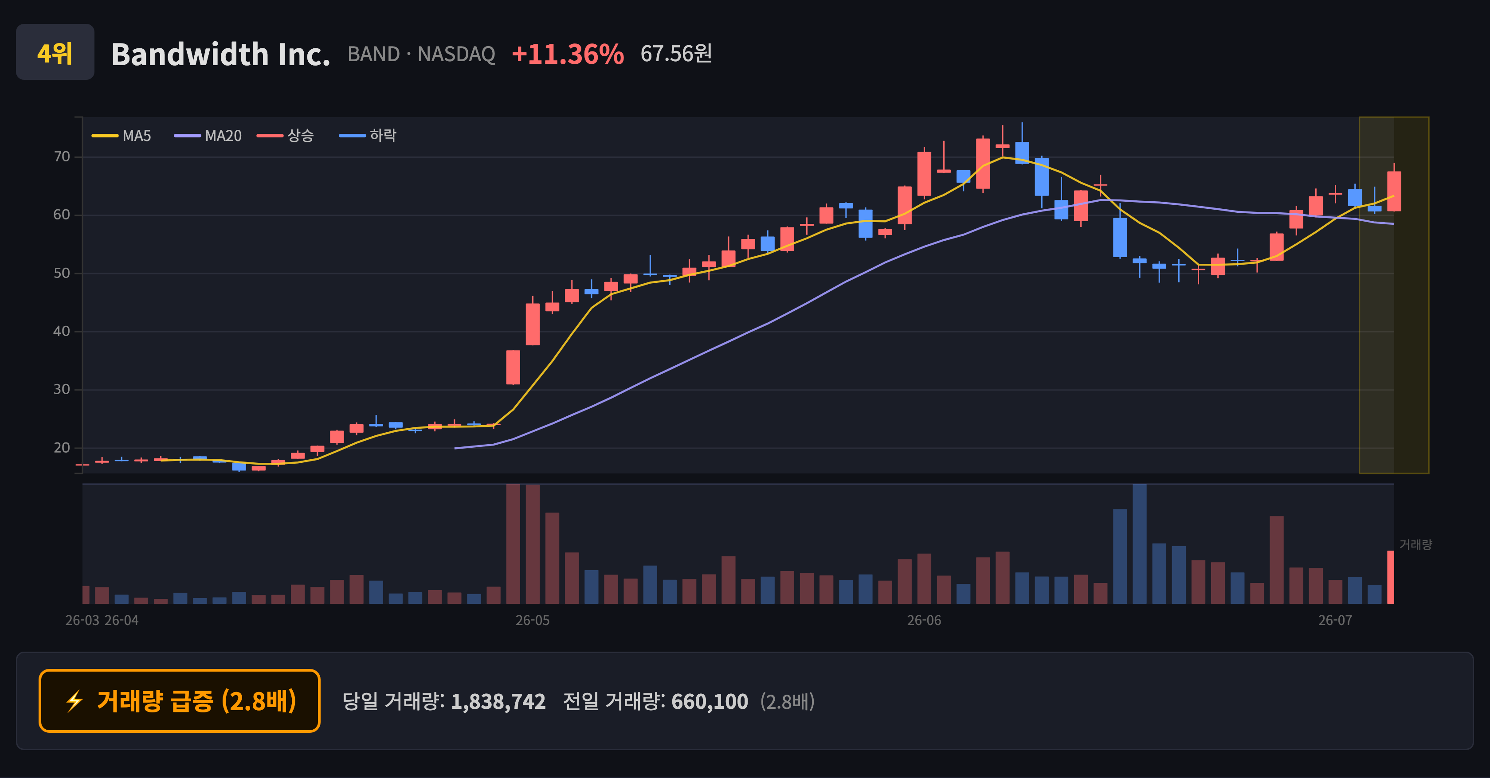Viewport: 1490px width, 778px height.
Task: Click 전일 거래량 value 660,100
Action: coord(710,702)
